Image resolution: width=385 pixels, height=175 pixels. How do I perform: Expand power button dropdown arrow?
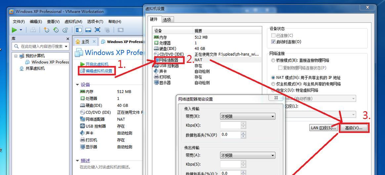pos(21,30)
